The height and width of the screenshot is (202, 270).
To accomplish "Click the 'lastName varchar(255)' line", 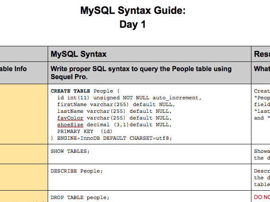I will [114, 111].
